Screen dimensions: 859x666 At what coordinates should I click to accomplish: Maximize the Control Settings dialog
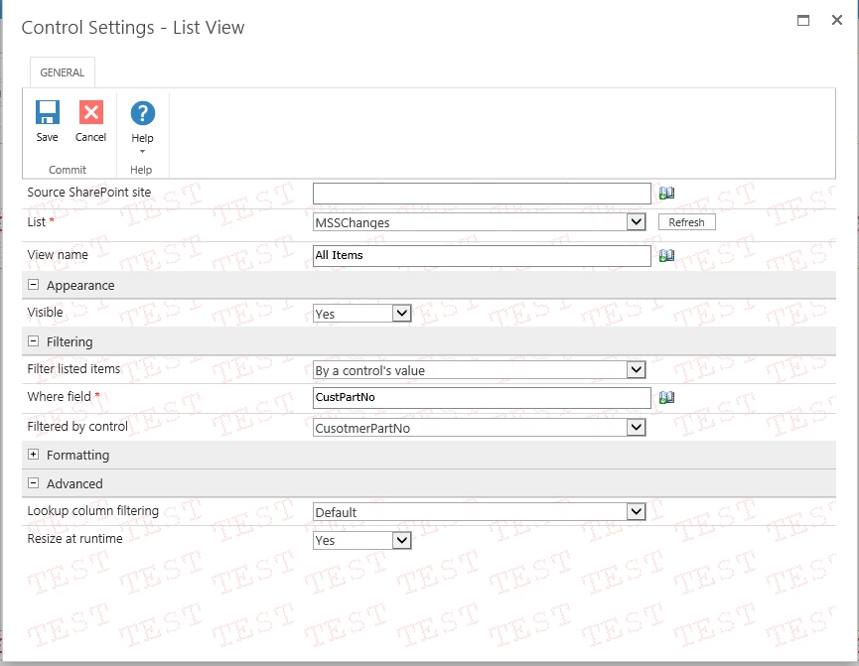coord(803,20)
